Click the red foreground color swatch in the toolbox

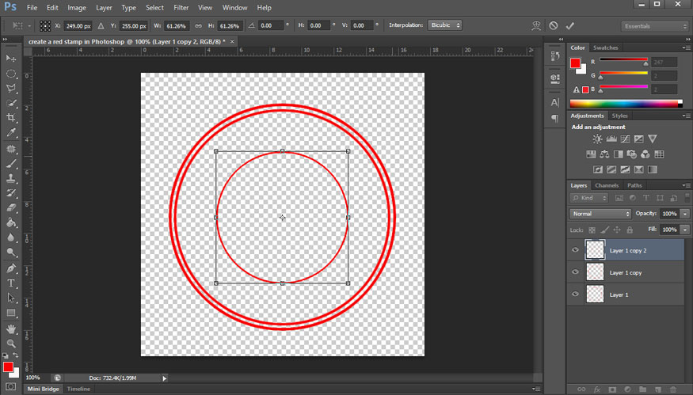[x=8, y=367]
